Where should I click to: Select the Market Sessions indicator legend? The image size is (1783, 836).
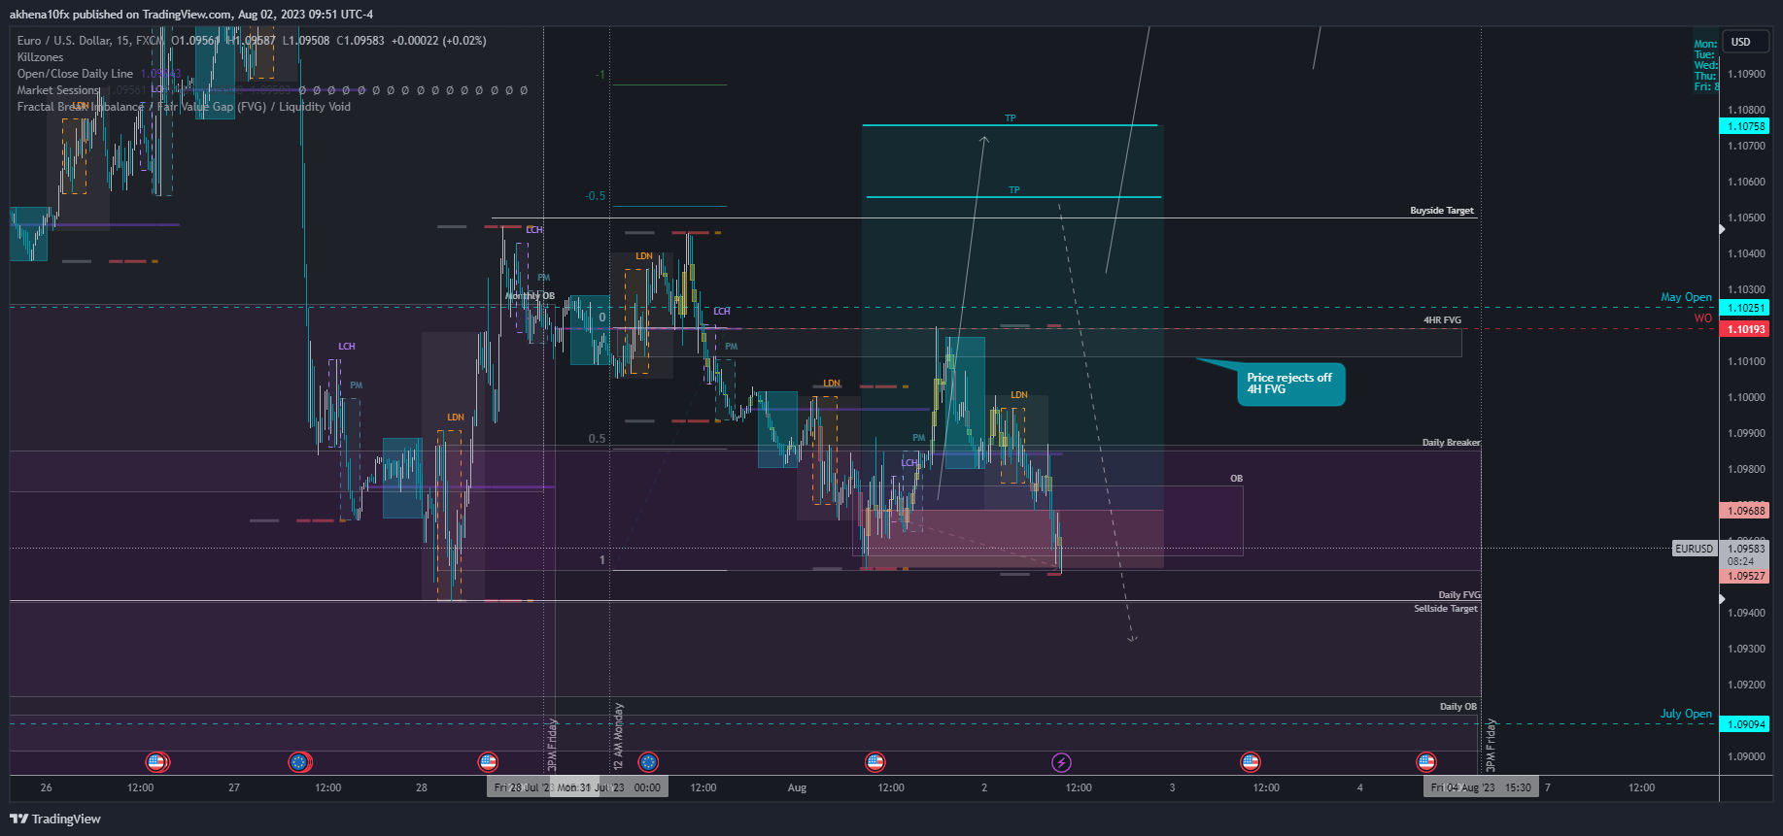58,90
